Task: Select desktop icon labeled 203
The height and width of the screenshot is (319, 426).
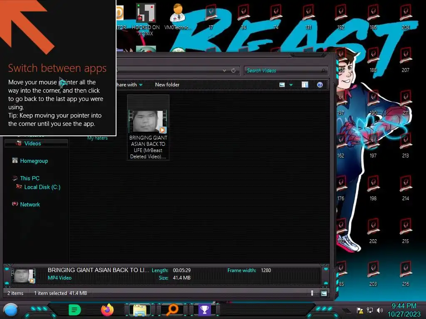Action: coord(373,273)
